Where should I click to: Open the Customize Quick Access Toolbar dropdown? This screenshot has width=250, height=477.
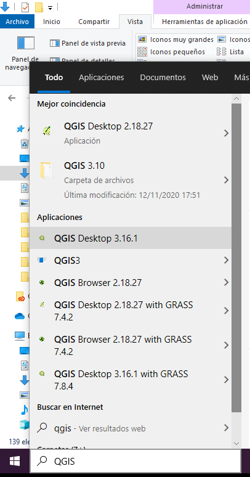click(50, 7)
